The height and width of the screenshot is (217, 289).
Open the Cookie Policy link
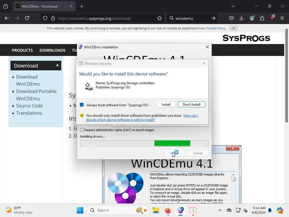(x=216, y=28)
